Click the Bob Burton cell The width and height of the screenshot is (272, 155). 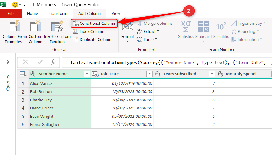coord(60,92)
